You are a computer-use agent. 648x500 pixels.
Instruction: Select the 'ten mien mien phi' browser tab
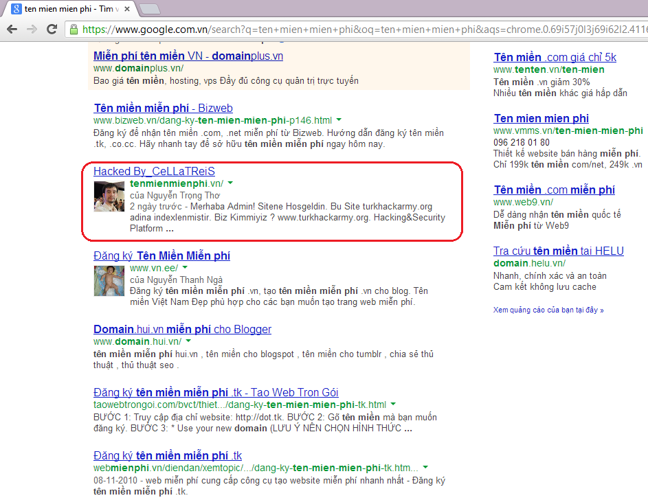coord(69,9)
